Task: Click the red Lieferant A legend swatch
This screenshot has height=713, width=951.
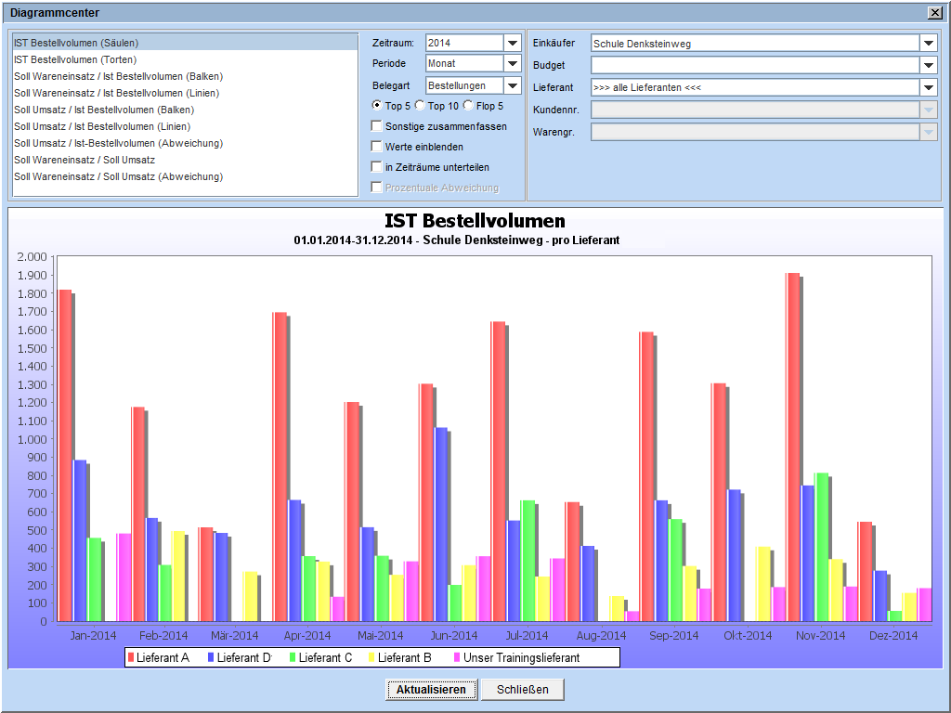Action: 132,658
